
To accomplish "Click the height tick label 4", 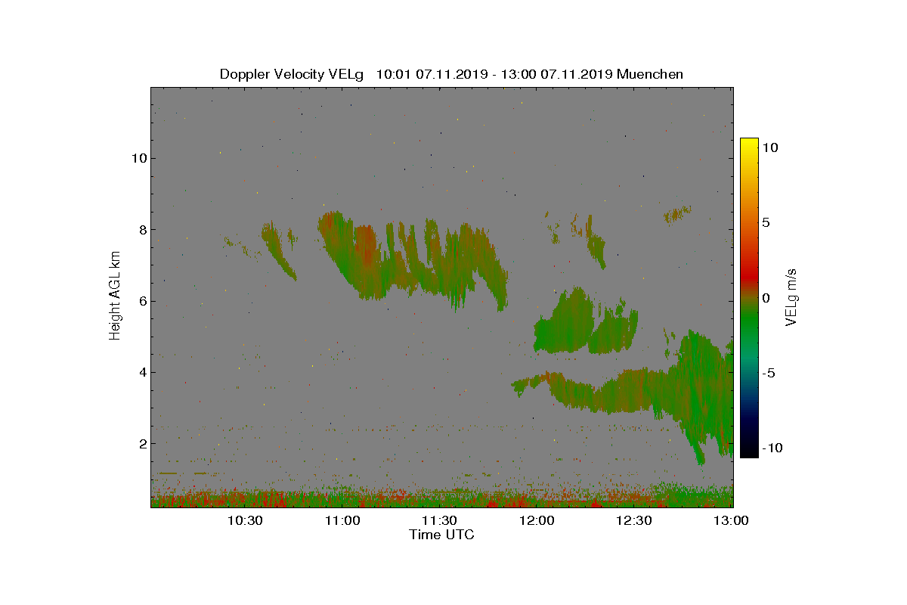I will (141, 372).
